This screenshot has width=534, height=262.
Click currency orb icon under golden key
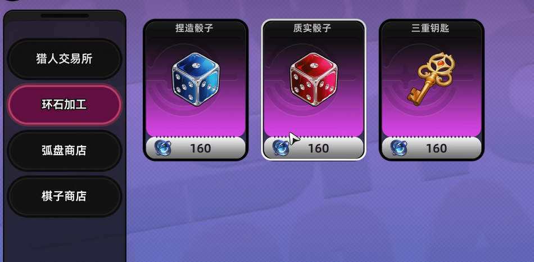point(399,148)
